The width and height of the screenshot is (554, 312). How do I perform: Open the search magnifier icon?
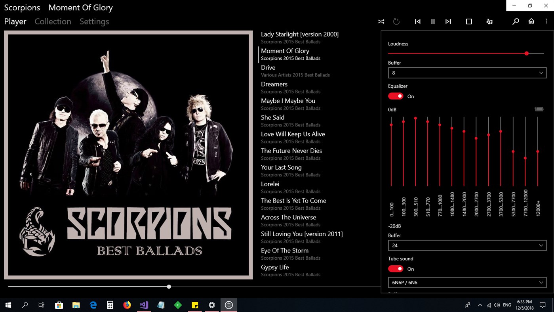coord(516,21)
